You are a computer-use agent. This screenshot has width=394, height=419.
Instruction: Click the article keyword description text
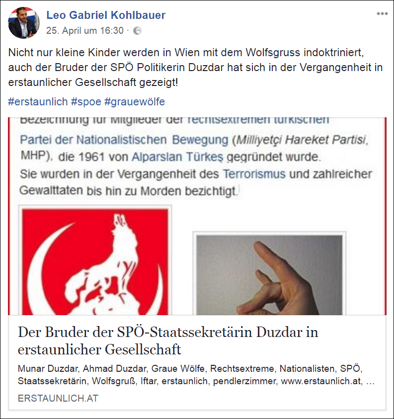(196, 375)
